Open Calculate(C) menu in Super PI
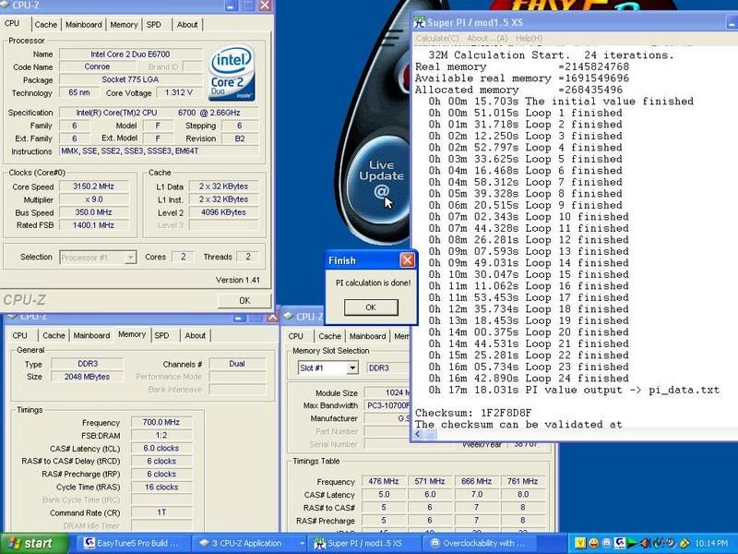This screenshot has height=554, width=738. tap(437, 38)
